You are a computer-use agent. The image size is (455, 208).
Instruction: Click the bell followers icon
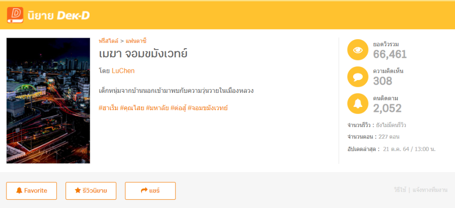(x=358, y=103)
